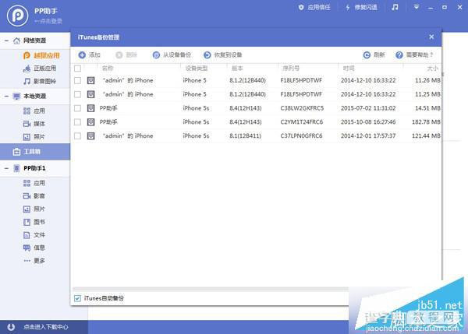This screenshot has width=468, height=334.
Task: Click the horizontal scrollbar in backup list
Action: [x=211, y=289]
